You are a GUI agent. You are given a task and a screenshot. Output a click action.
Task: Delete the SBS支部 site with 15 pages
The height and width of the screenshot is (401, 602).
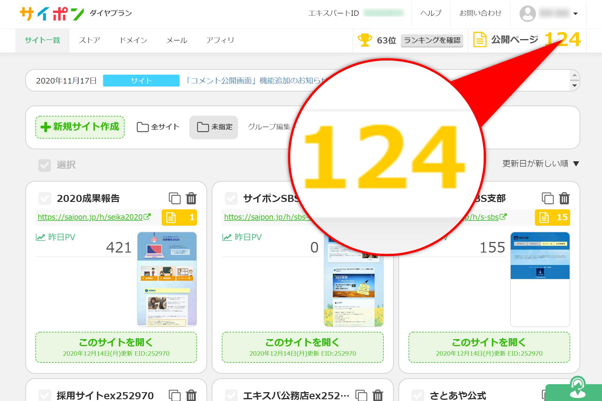click(x=564, y=198)
